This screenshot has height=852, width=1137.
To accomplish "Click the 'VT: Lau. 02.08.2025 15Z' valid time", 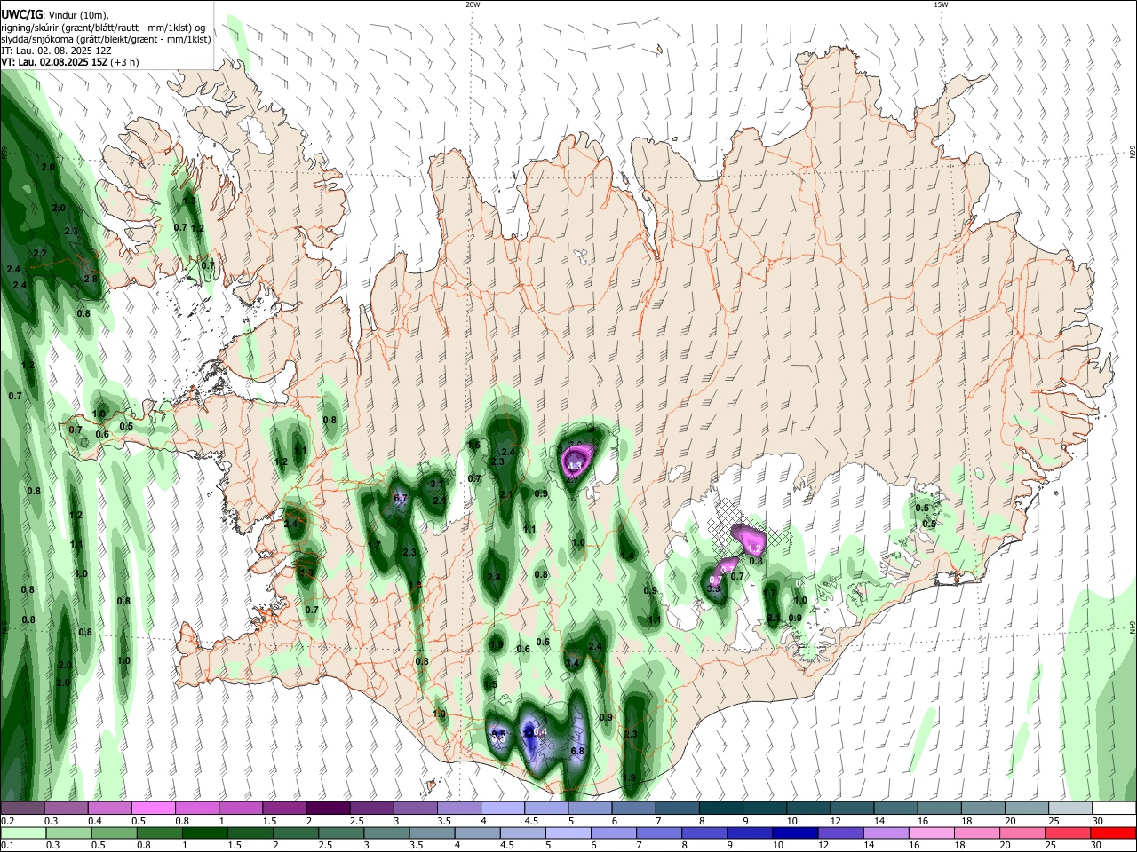I will click(x=55, y=62).
